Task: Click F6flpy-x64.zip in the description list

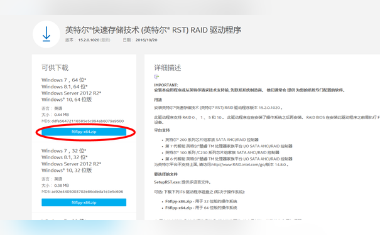Action: point(178,207)
